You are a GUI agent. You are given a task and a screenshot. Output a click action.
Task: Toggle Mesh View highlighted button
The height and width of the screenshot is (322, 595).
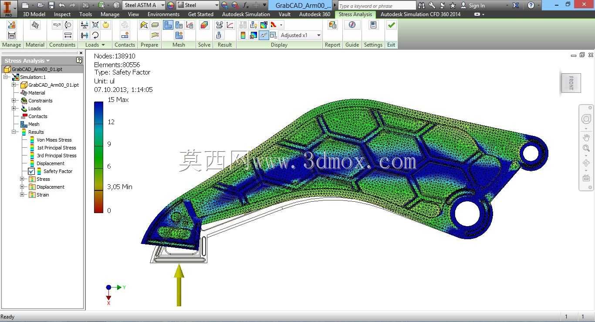point(168,25)
